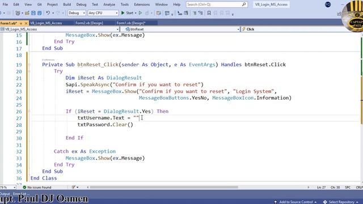
Task: Toggle the bookmark icon in toolbar
Action: pyautogui.click(x=209, y=13)
